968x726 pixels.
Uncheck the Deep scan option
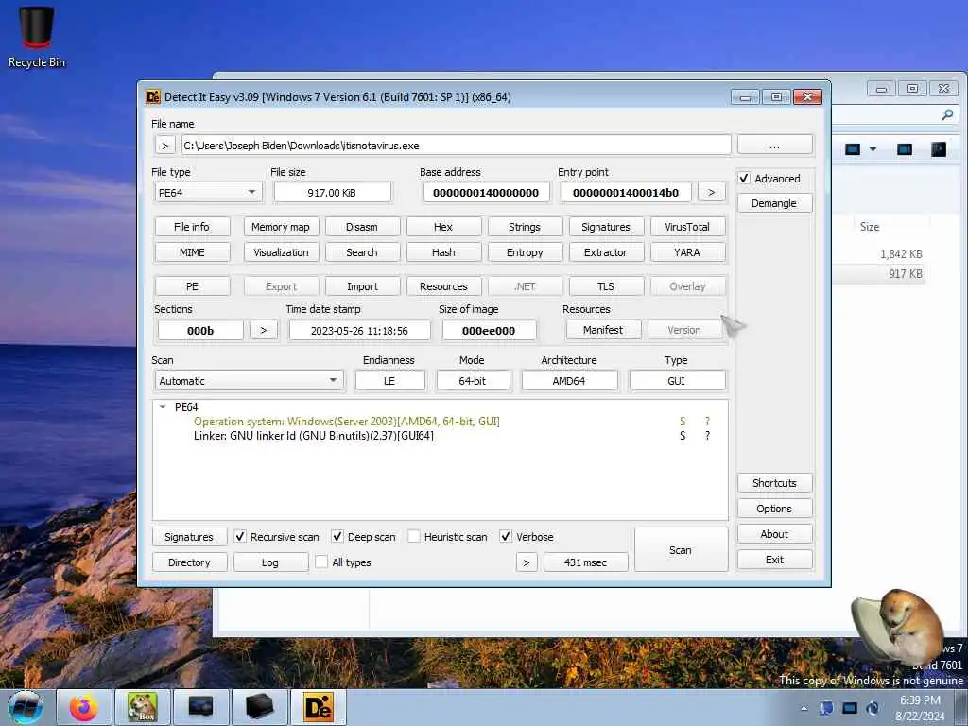(337, 537)
